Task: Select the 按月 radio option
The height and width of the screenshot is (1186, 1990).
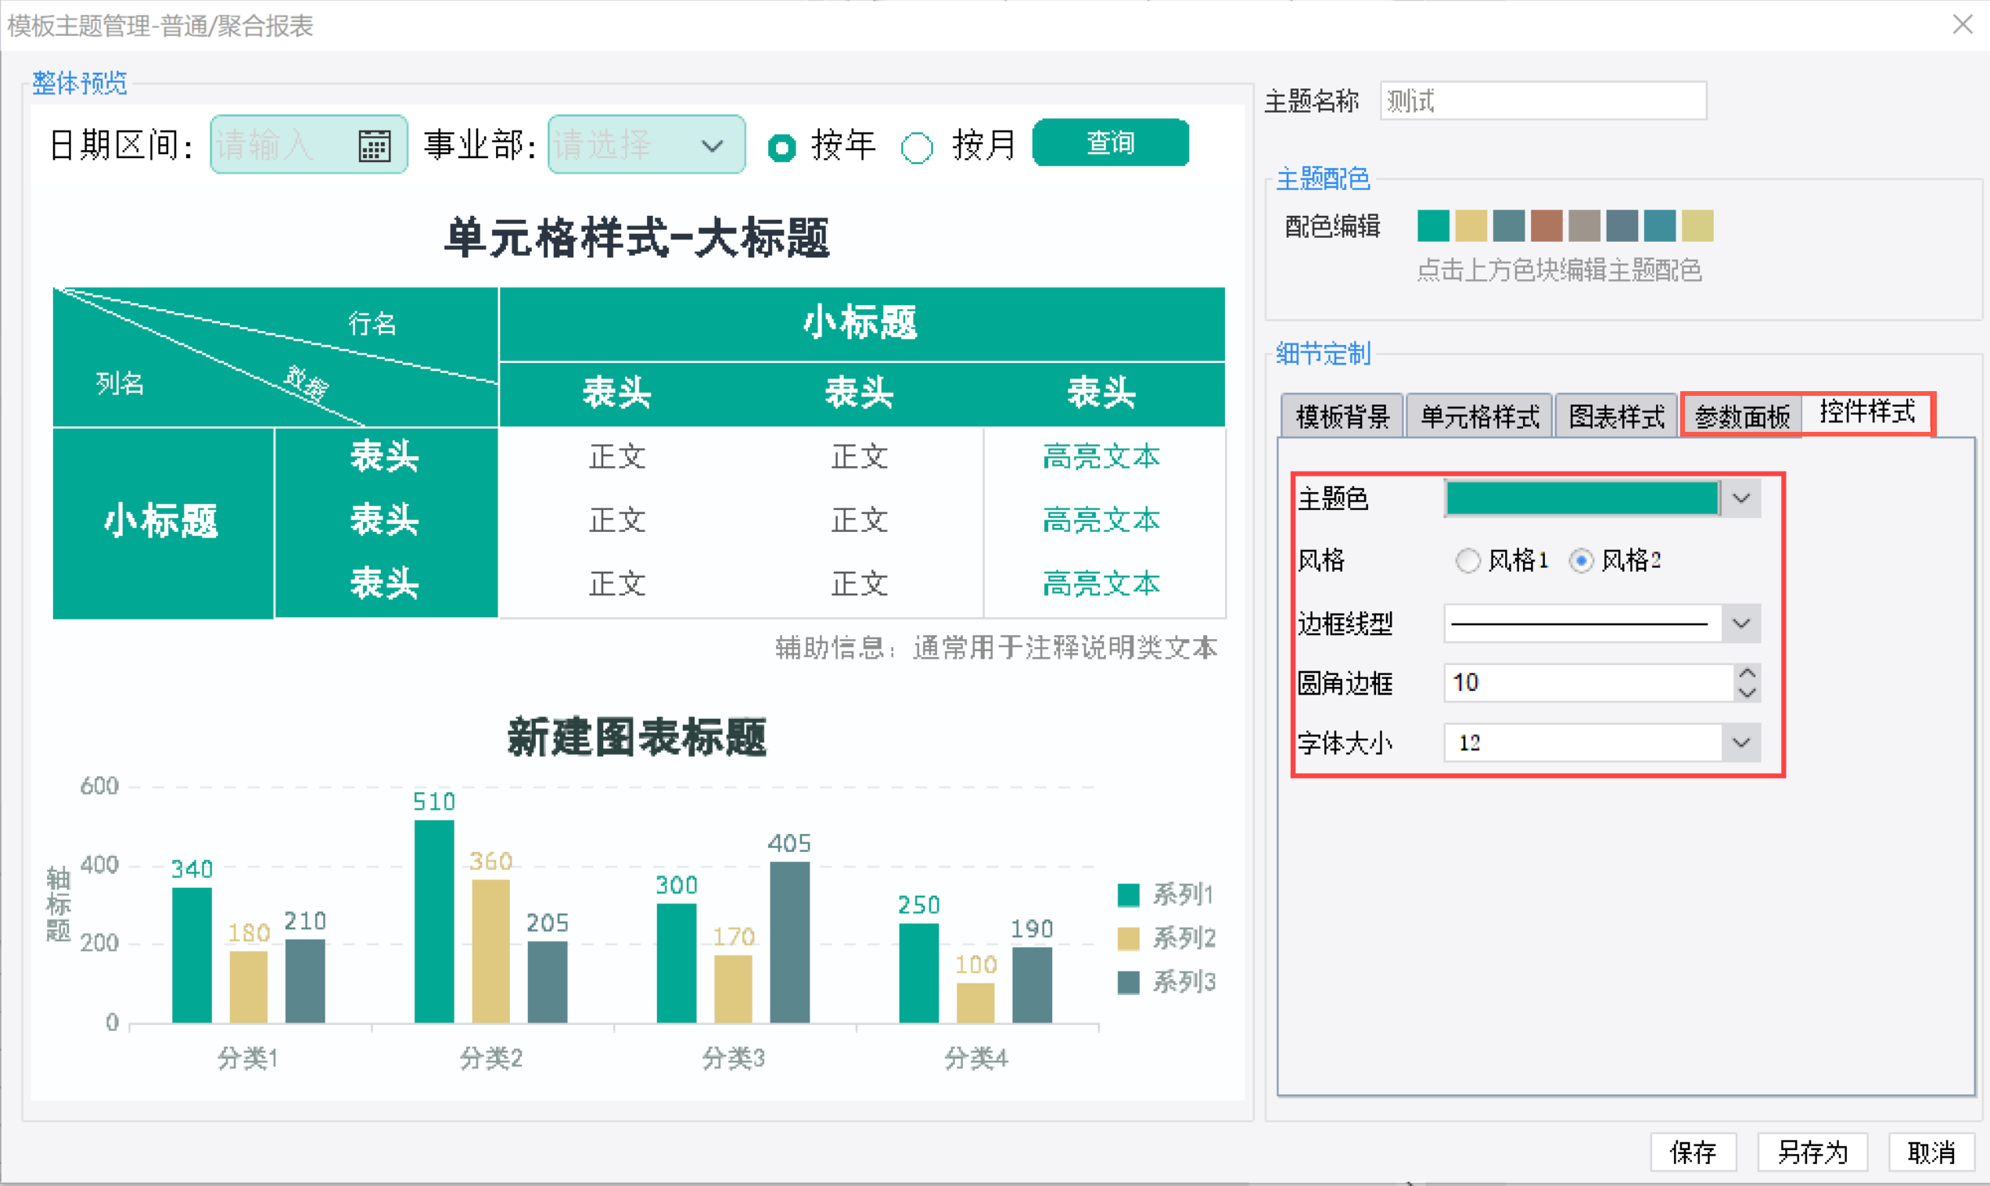Action: (x=916, y=147)
